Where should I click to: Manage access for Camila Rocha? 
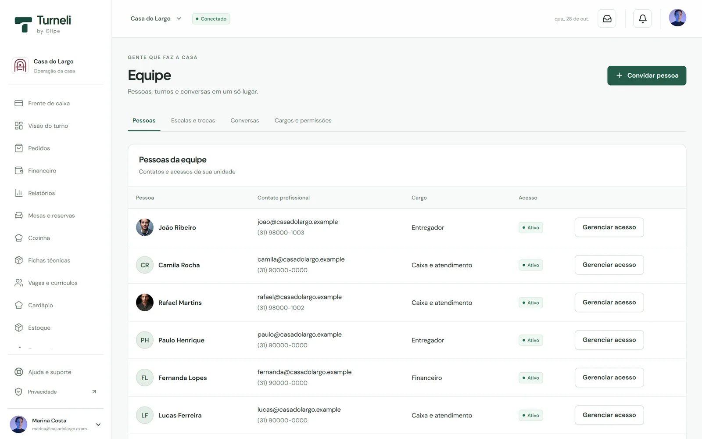coord(609,265)
